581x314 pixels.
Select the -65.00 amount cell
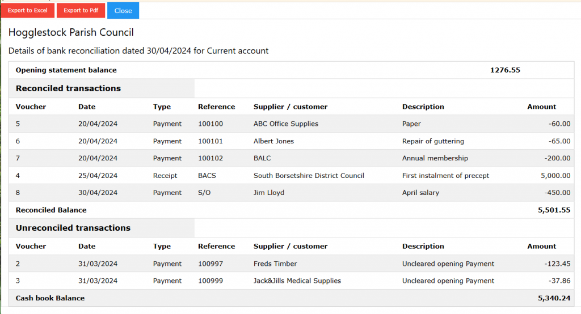(559, 141)
